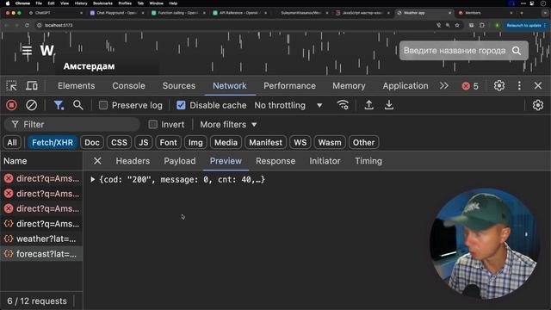Expand the More filters dropdown
Screen dimensions: 551x310
(228, 124)
